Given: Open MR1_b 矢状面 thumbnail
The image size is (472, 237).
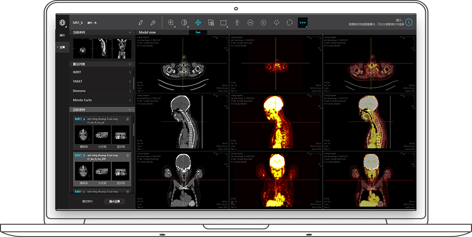Looking at the screenshot, I should (102, 171).
